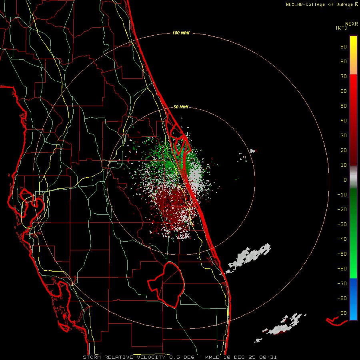Click the 50 NMI range ring label
The height and width of the screenshot is (360, 360).
pos(181,107)
